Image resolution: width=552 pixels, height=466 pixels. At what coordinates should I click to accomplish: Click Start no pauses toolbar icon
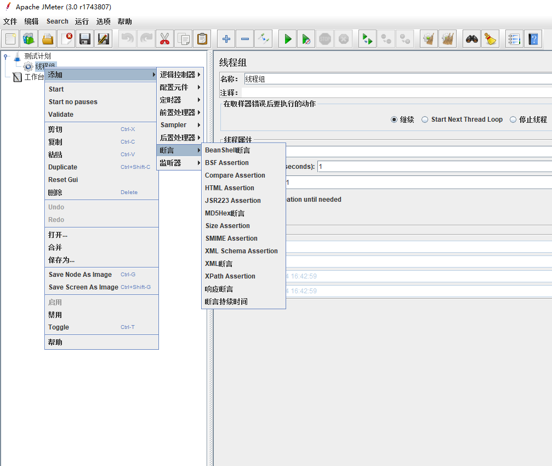pos(306,39)
